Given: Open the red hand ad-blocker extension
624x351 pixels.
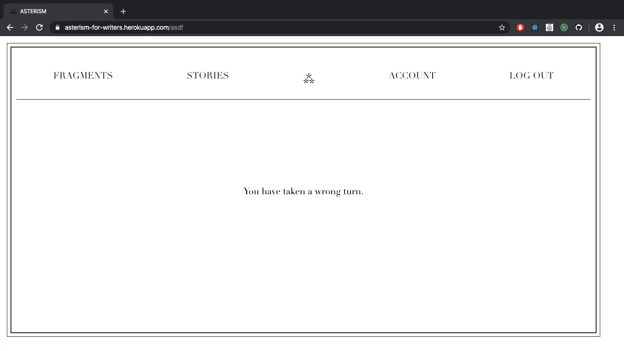Looking at the screenshot, I should pos(520,27).
